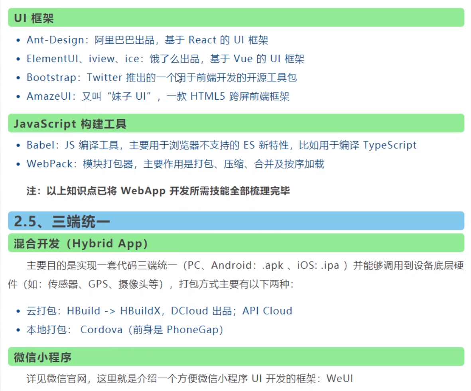Select the Bootstrap list item text

[x=162, y=77]
